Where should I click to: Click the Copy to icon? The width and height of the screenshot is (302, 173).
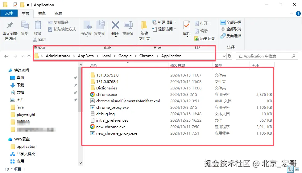(x=100, y=25)
